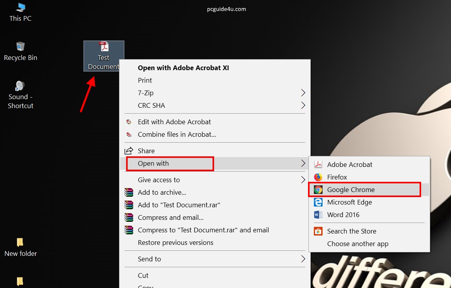The image size is (451, 288).
Task: Click WinRAR icon next to Add to archive
Action: click(x=129, y=192)
